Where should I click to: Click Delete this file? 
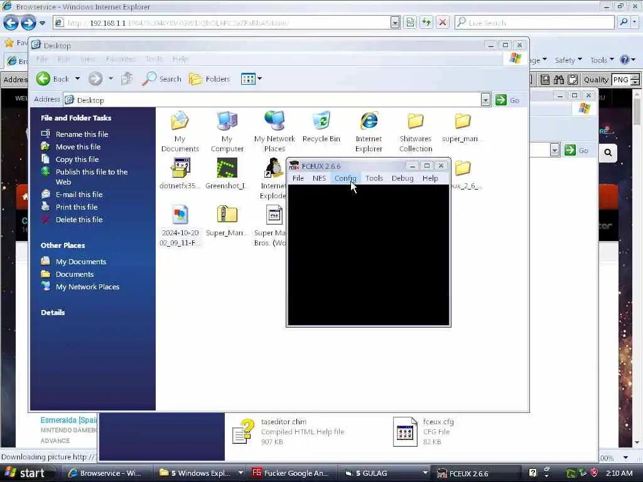point(79,220)
